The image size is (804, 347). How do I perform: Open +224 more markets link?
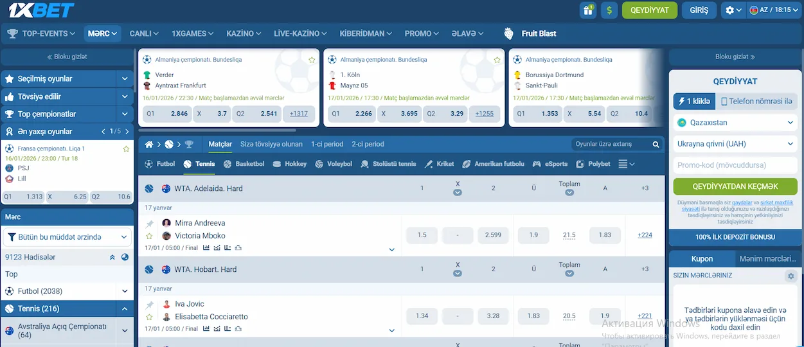645,235
